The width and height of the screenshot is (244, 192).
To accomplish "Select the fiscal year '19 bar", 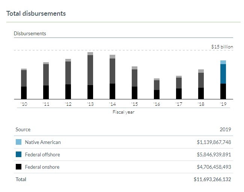I will [x=223, y=80].
